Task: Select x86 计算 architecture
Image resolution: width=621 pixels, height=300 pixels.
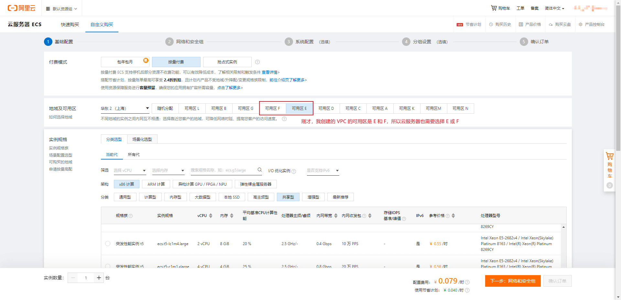Action: 126,184
